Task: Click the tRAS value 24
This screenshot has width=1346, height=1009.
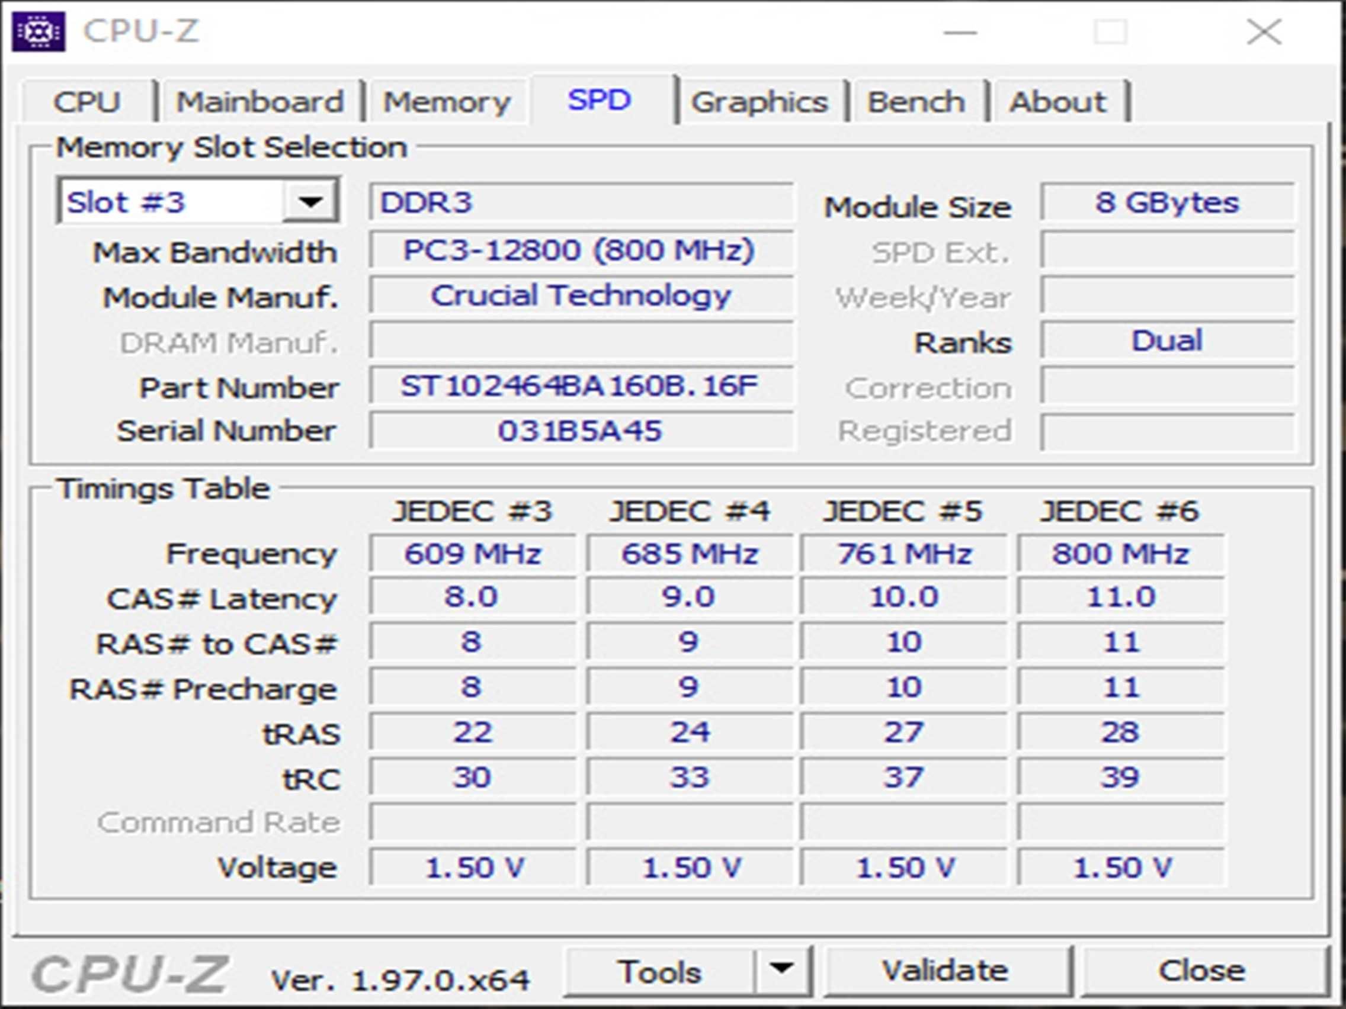Action: pos(690,731)
